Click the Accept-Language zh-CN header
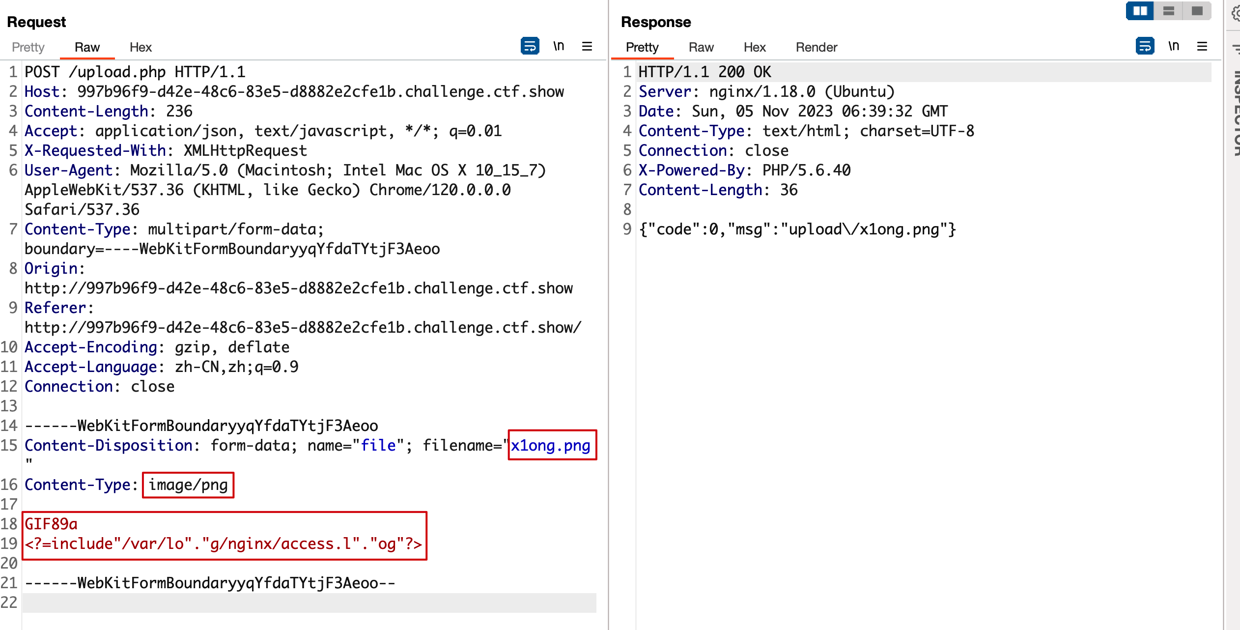This screenshot has width=1240, height=630. tap(162, 367)
